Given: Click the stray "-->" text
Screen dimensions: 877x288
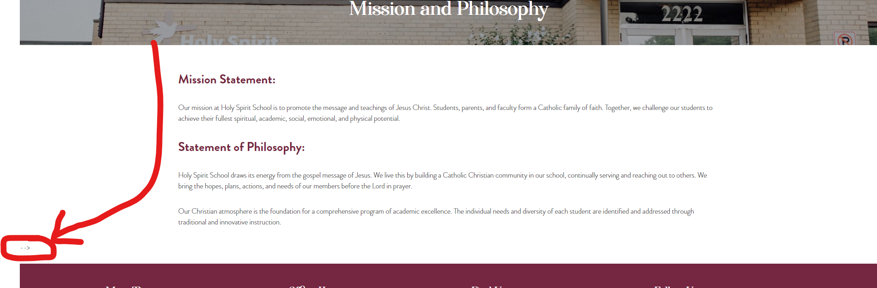Looking at the screenshot, I should pos(25,248).
